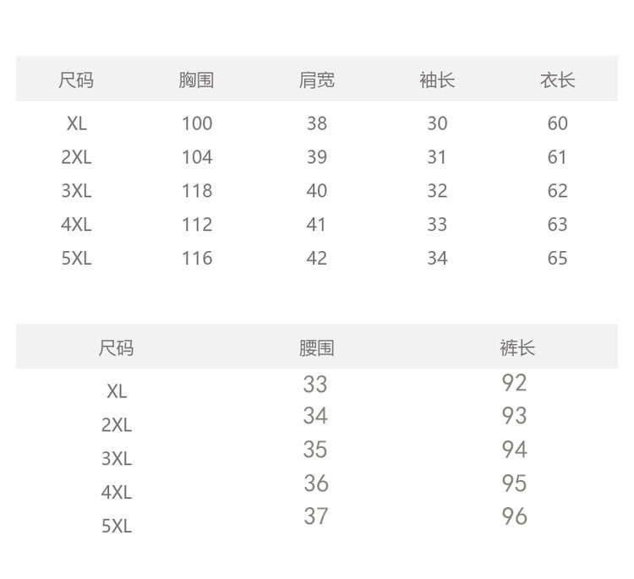Select the 衣长 column header
Screen dimensions: 634x579
[557, 80]
